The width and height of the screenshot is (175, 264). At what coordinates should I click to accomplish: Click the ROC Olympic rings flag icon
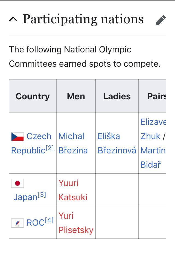[17, 223]
